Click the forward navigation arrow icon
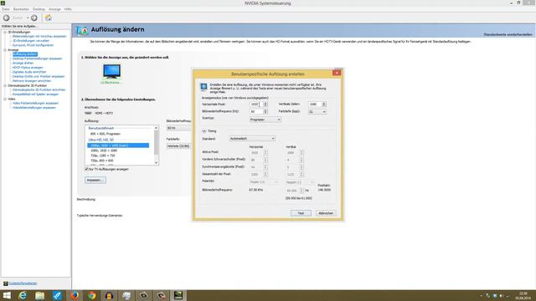 tap(34, 18)
